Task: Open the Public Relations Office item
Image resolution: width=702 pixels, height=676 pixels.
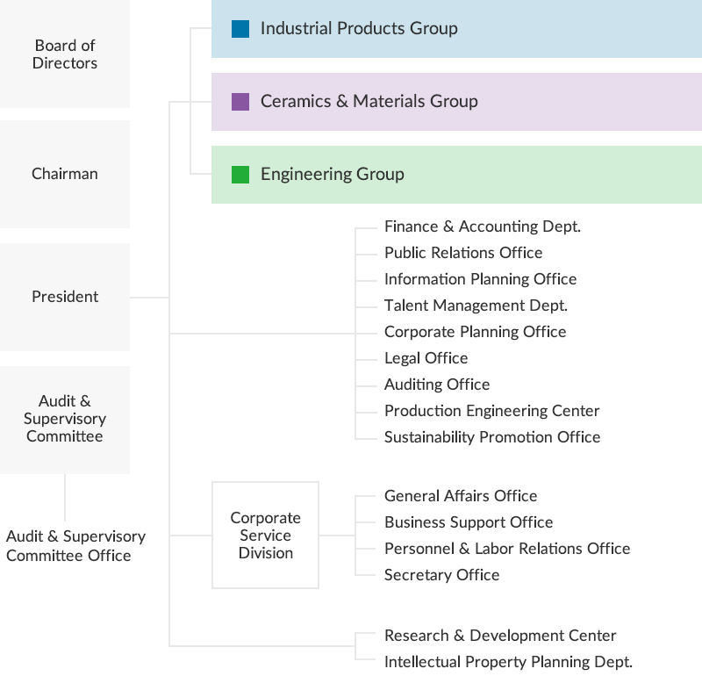Action: tap(463, 252)
